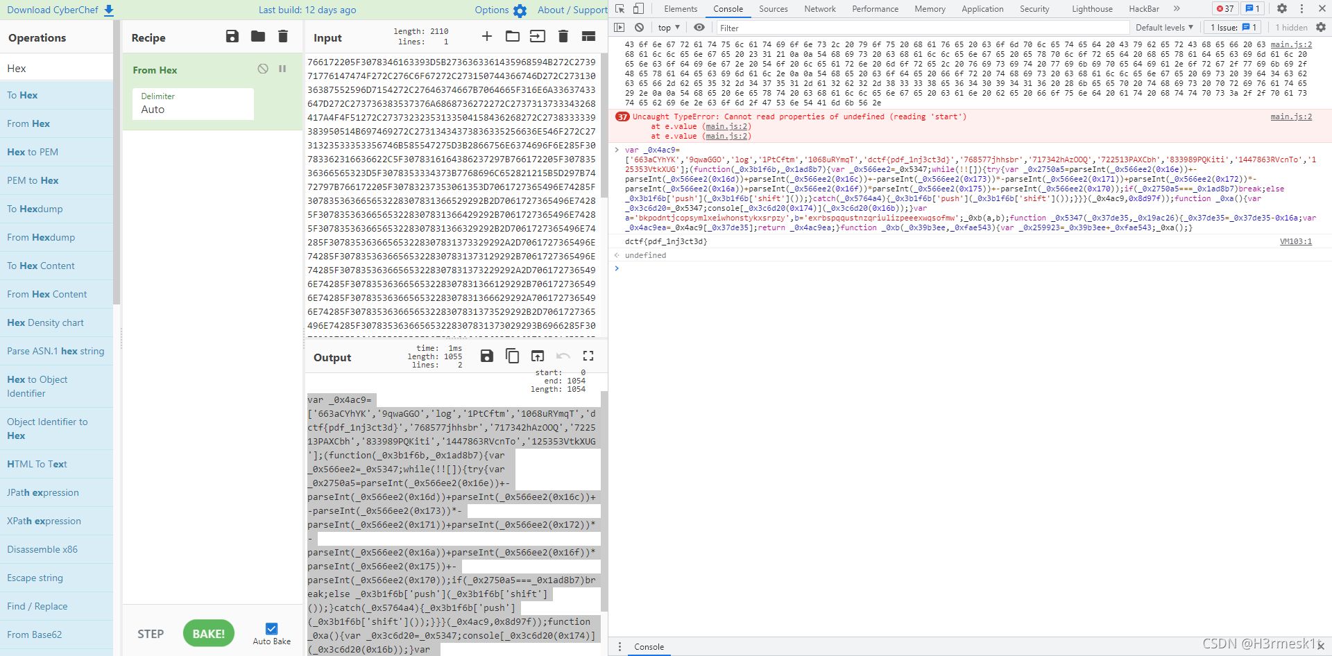The width and height of the screenshot is (1332, 656).
Task: Set a breakpoint on From Hex
Action: click(x=282, y=69)
